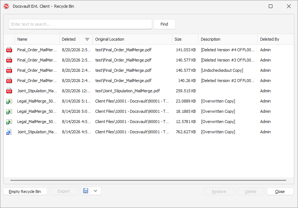Screen dimensions: 298x208
Task: Click Excel icon of 12.5781 KB Legal_MailMerge row
Action: (x=9, y=122)
